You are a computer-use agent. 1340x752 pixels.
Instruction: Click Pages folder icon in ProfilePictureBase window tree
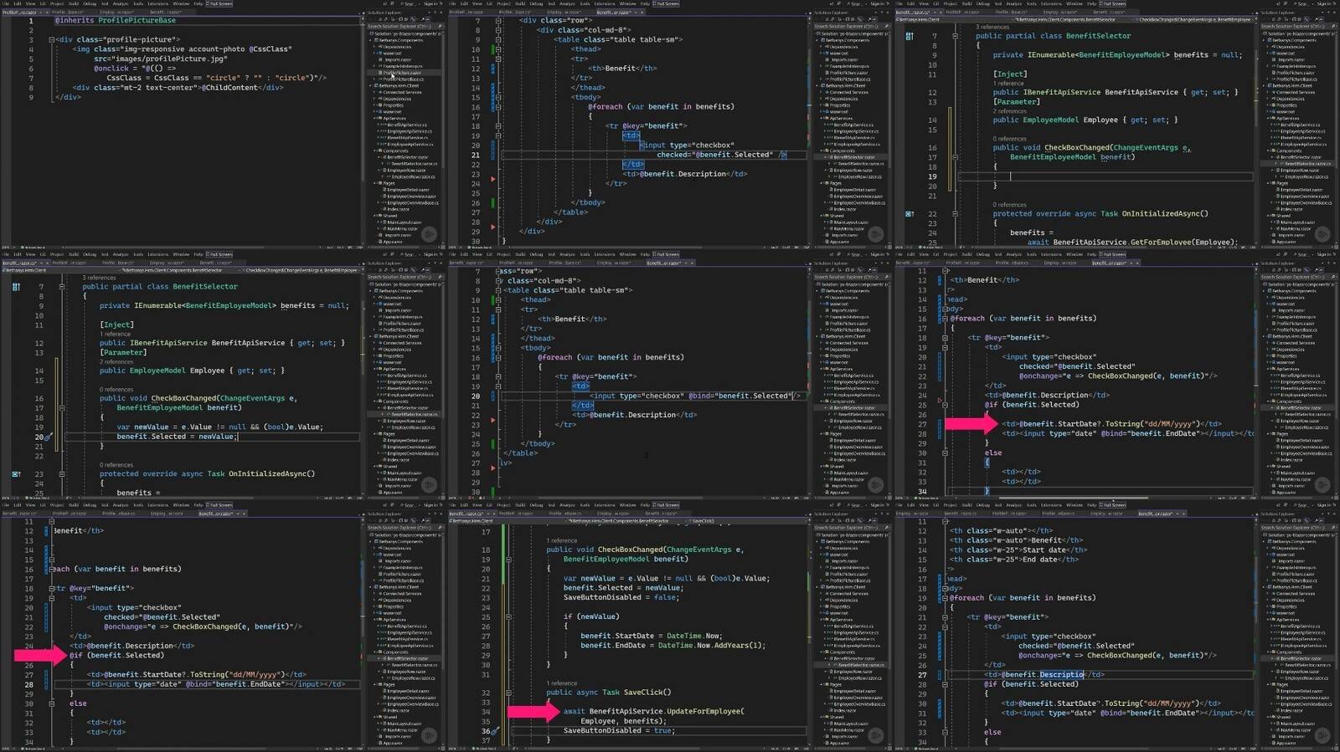click(x=380, y=183)
